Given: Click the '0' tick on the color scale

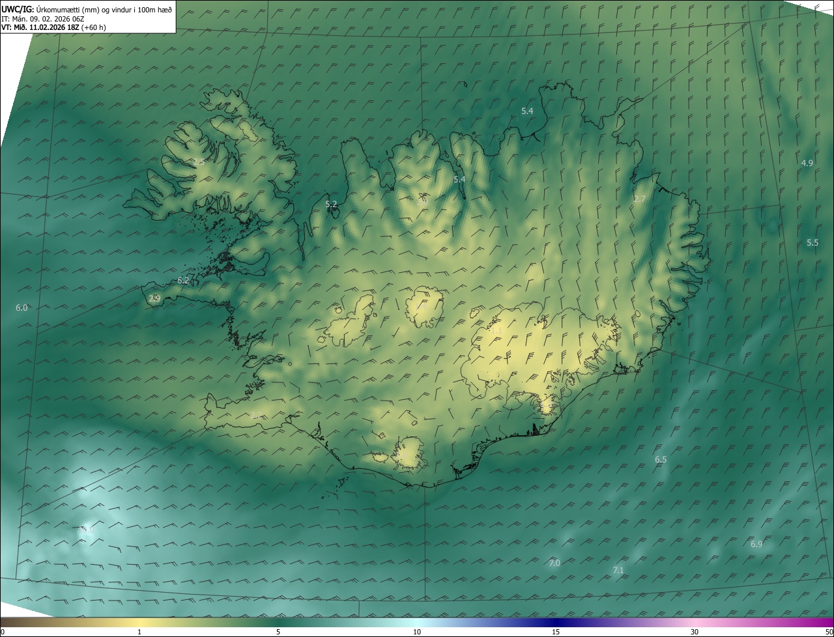Looking at the screenshot, I should click(2, 632).
